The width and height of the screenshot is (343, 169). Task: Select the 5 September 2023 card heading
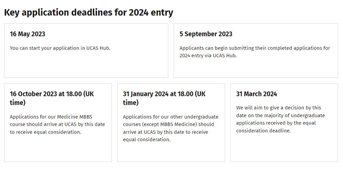click(206, 34)
